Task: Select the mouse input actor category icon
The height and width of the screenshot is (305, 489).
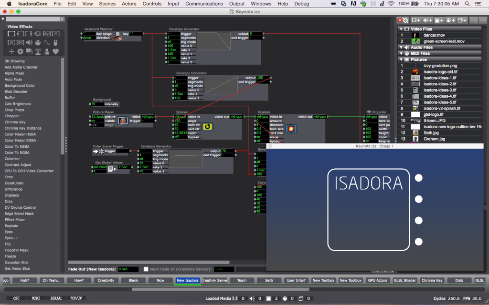Action: tap(55, 42)
